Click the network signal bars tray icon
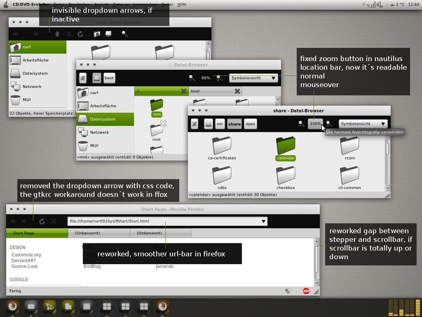 tap(371, 5)
